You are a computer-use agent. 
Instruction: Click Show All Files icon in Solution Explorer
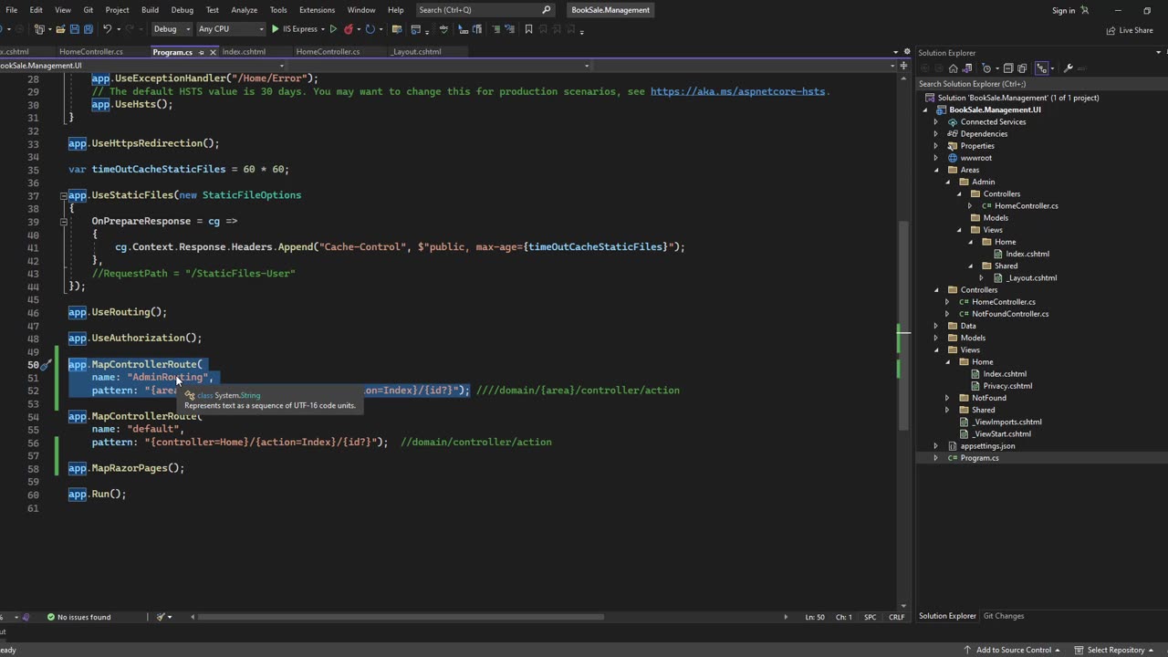[1022, 68]
